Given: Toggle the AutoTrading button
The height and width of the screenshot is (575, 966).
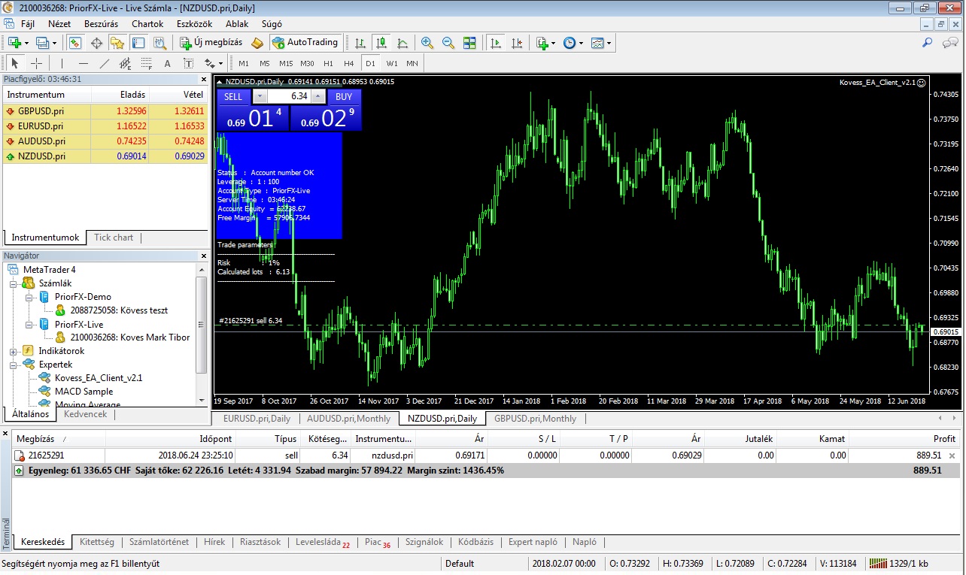Looking at the screenshot, I should point(305,43).
